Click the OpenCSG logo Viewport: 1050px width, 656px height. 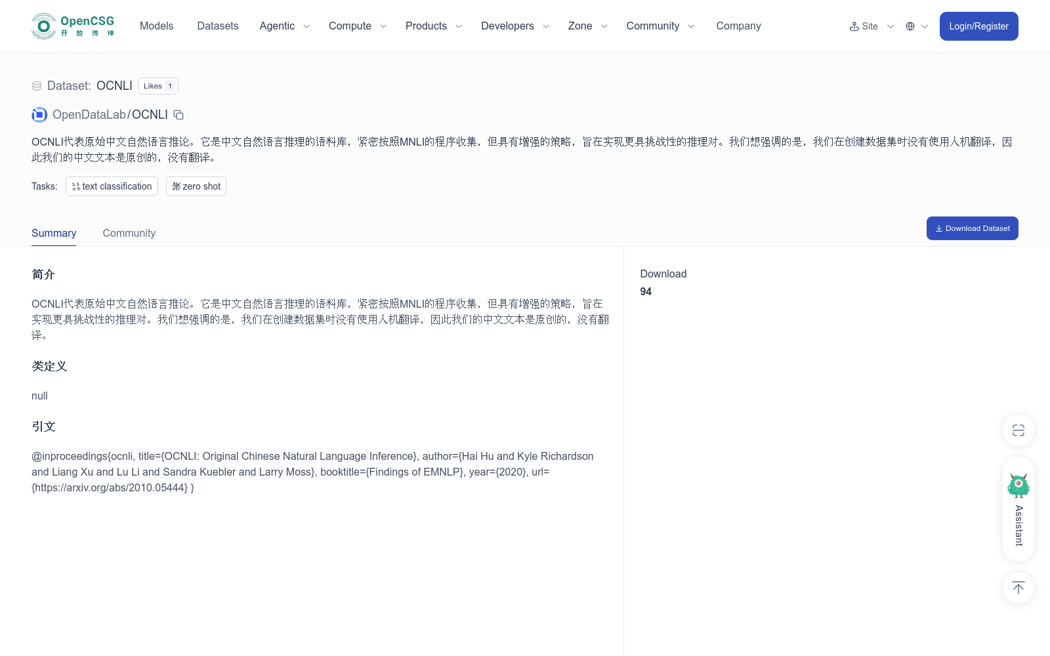[x=73, y=26]
